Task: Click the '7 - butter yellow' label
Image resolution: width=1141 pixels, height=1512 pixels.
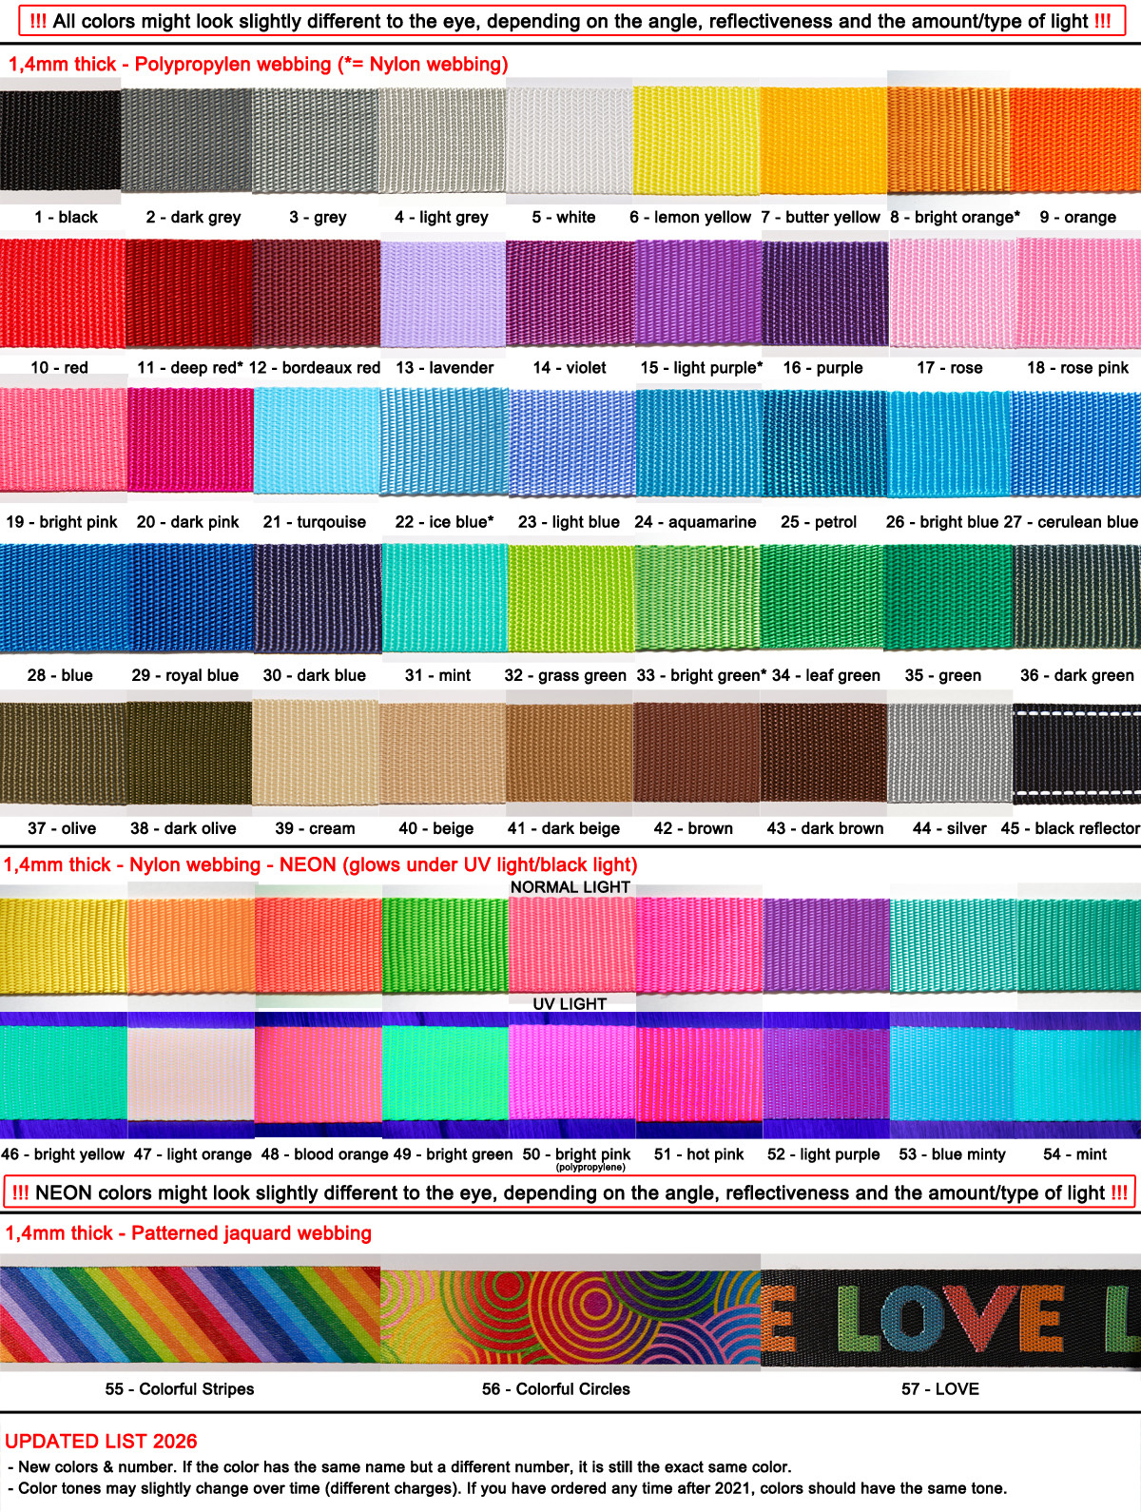Action: tap(821, 218)
